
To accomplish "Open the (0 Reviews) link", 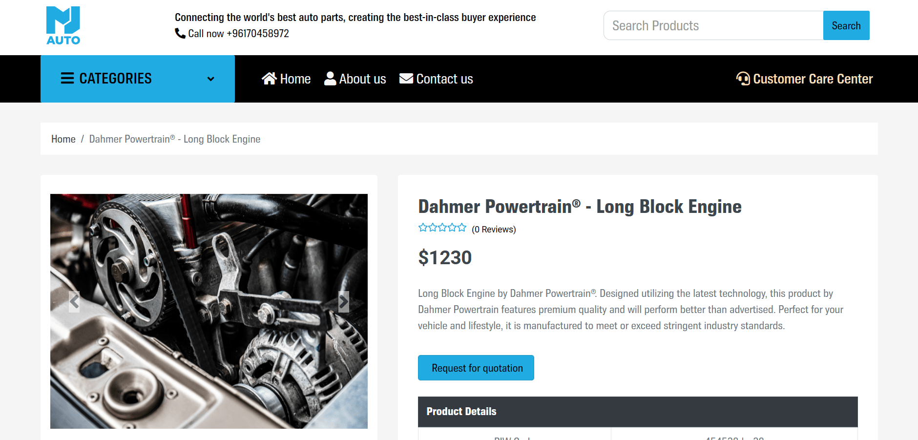I will (494, 230).
